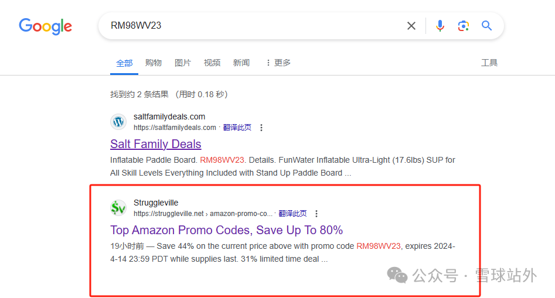Switch to the 视频 tab

click(x=212, y=63)
